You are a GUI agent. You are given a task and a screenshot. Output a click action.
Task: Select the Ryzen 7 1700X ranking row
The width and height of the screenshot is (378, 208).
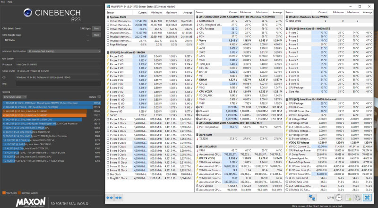(52, 136)
